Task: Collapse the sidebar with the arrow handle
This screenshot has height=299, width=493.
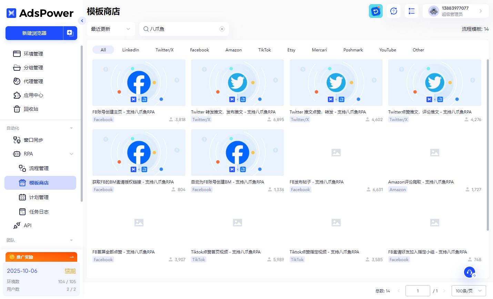Action: 82,21
